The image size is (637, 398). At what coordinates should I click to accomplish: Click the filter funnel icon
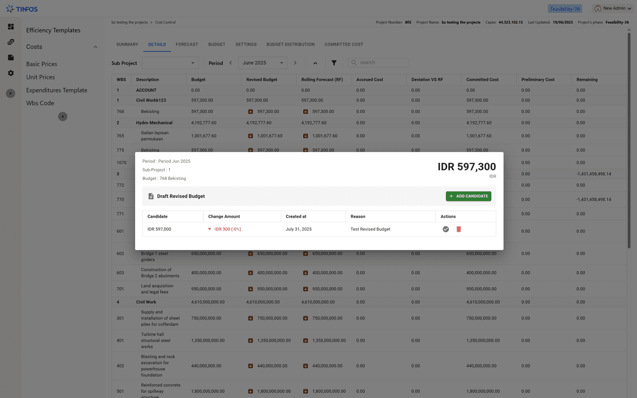pyautogui.click(x=334, y=63)
